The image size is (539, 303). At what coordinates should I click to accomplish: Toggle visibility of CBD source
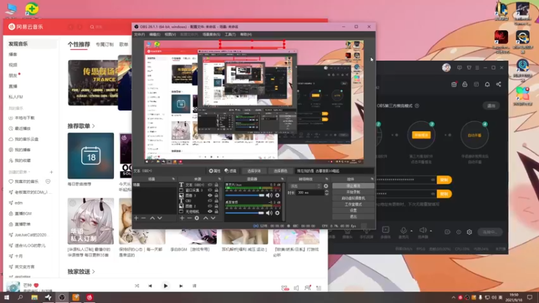click(x=210, y=201)
